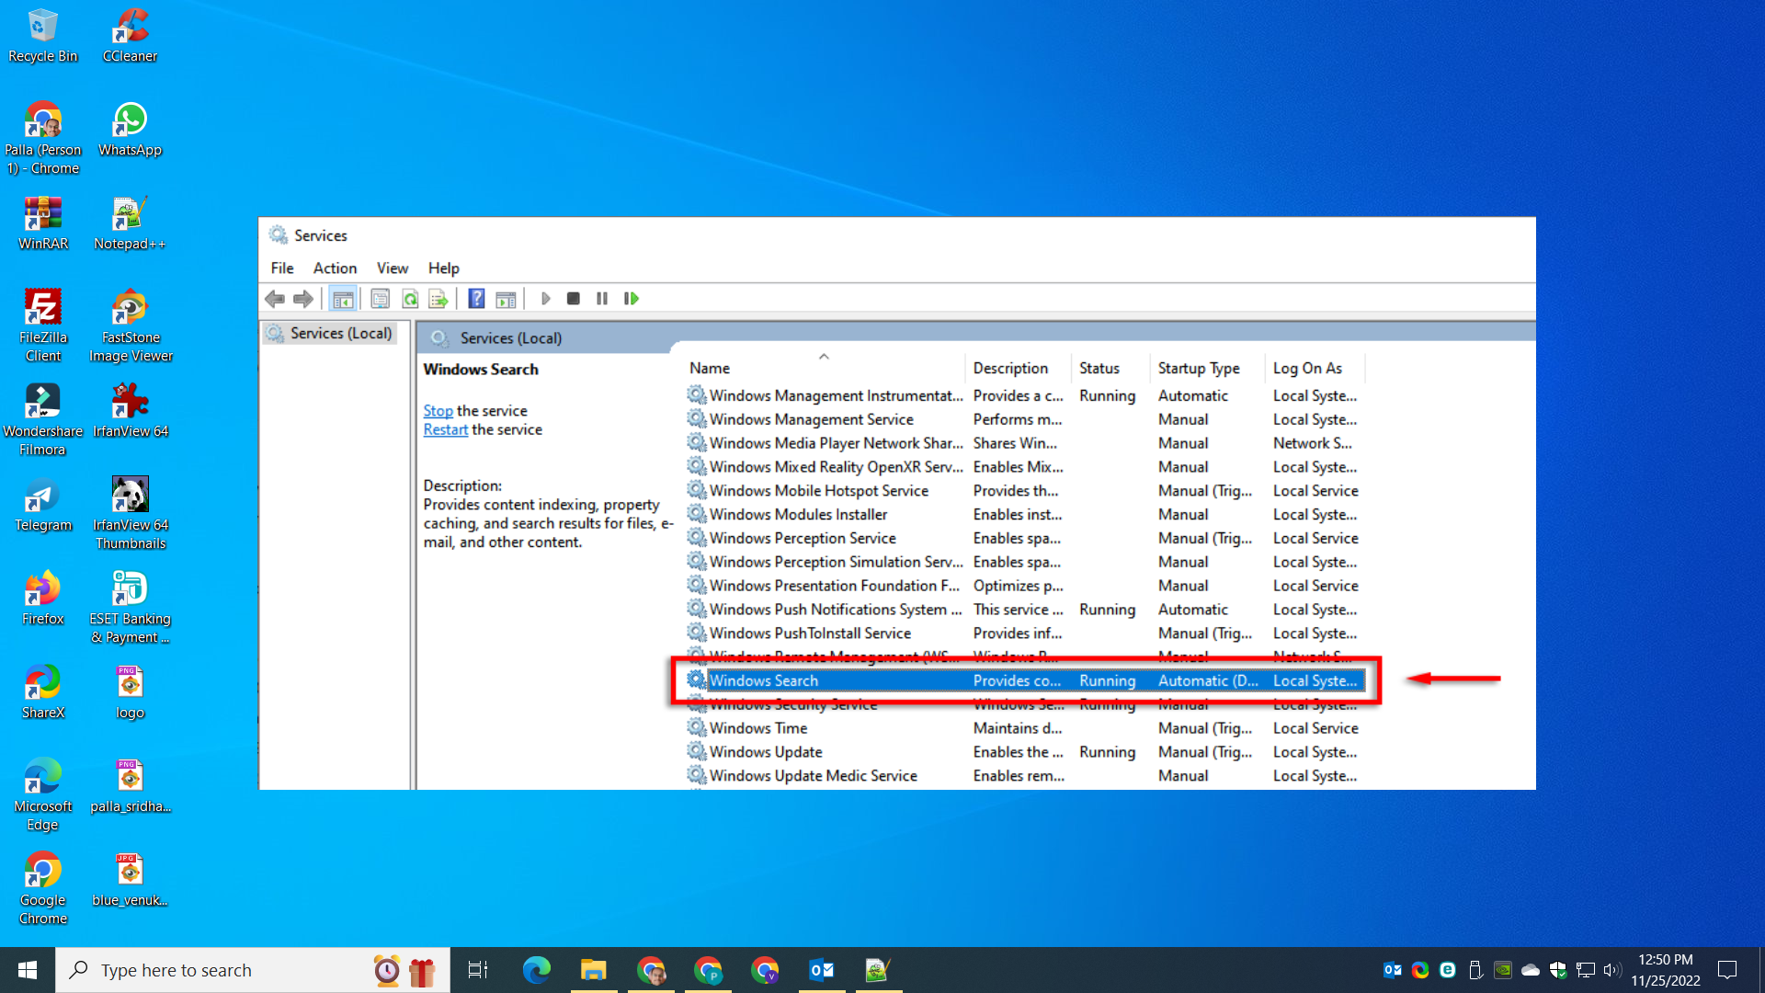Click the Pause Service icon
The height and width of the screenshot is (993, 1765).
click(x=602, y=299)
